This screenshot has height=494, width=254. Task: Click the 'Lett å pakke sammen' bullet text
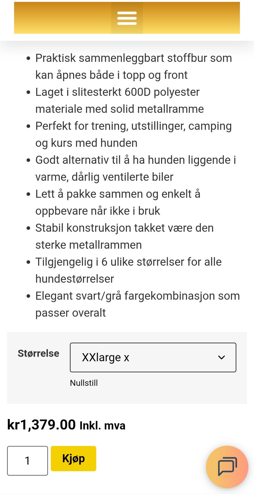pyautogui.click(x=118, y=194)
